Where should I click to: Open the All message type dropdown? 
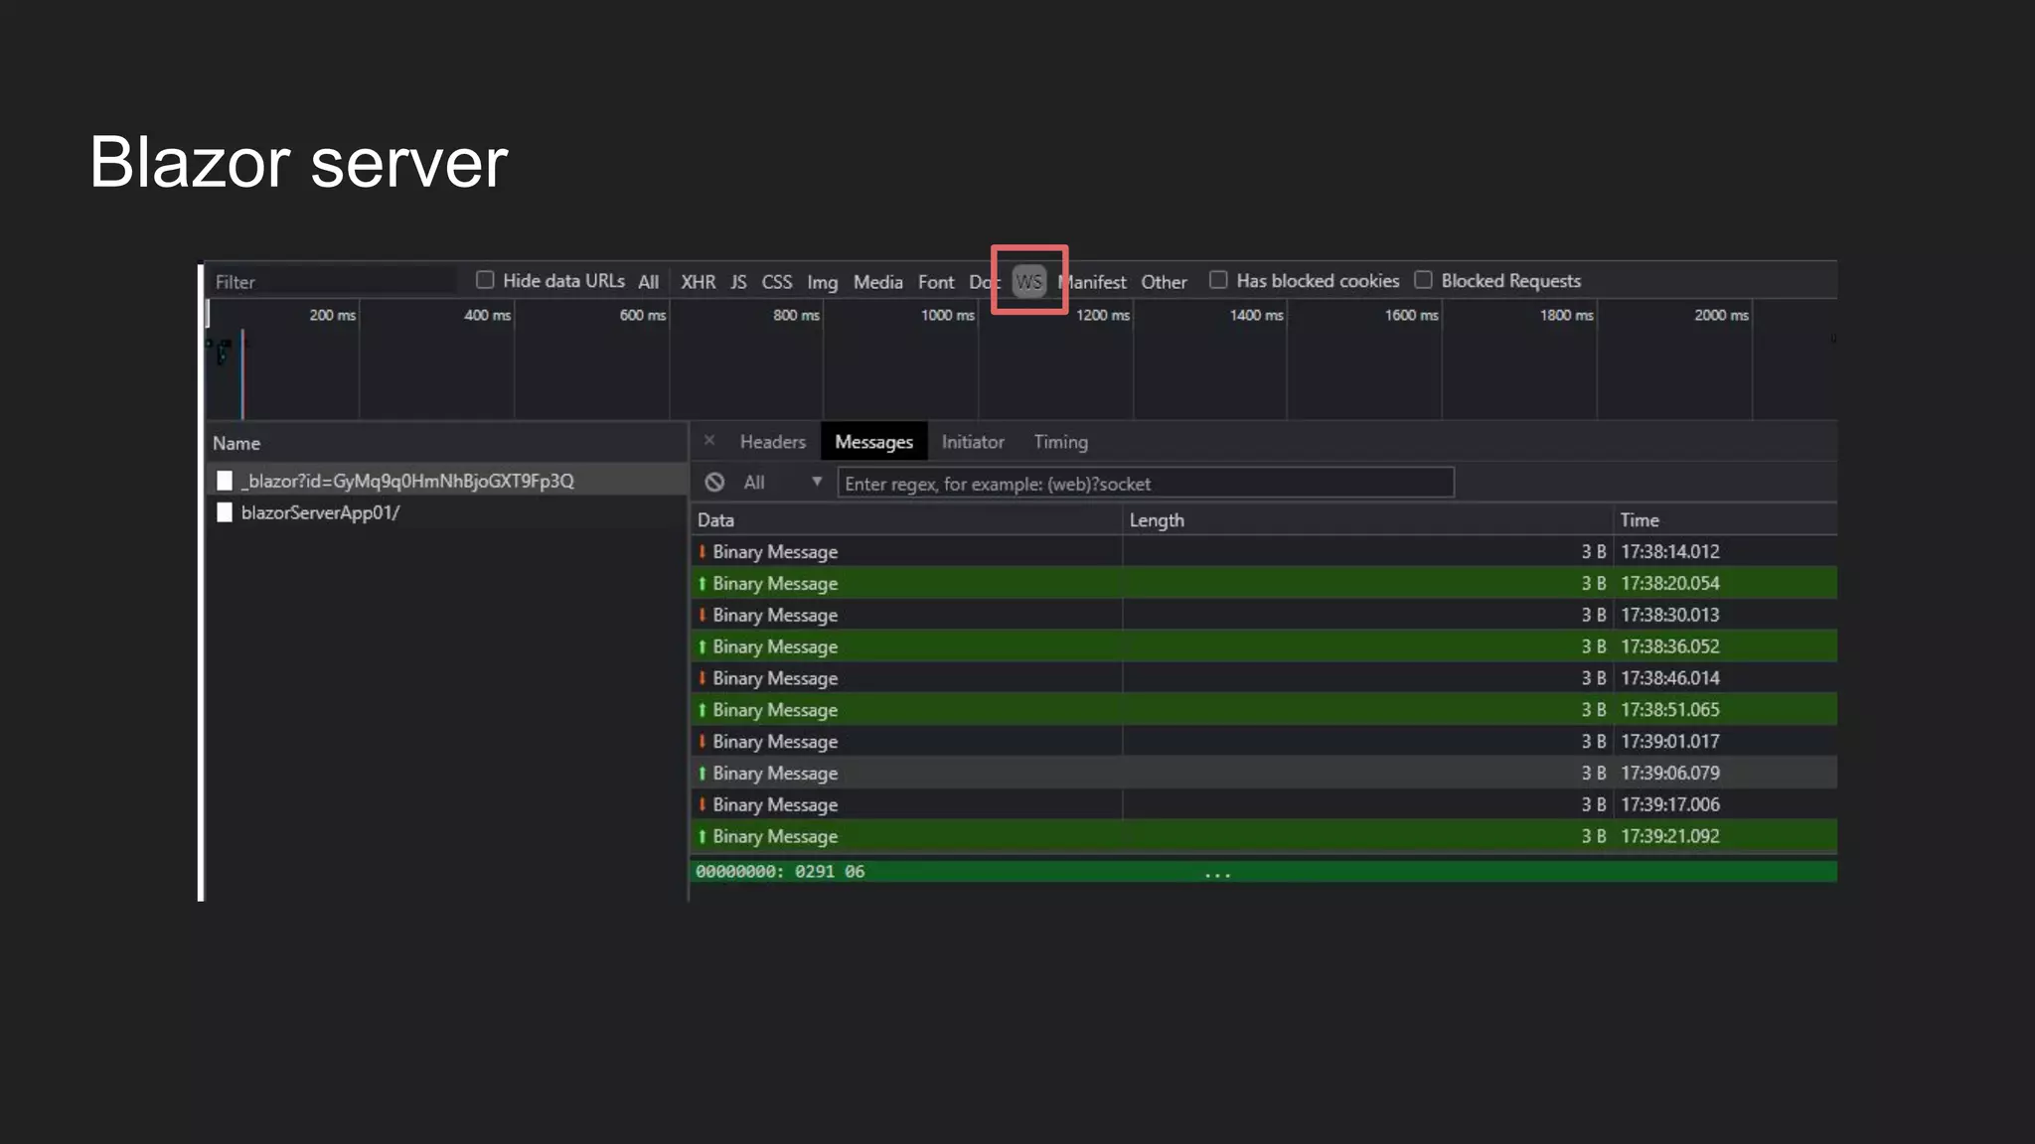[x=783, y=483]
